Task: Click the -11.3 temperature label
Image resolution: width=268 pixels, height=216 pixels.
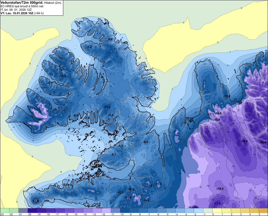Action: point(158,184)
